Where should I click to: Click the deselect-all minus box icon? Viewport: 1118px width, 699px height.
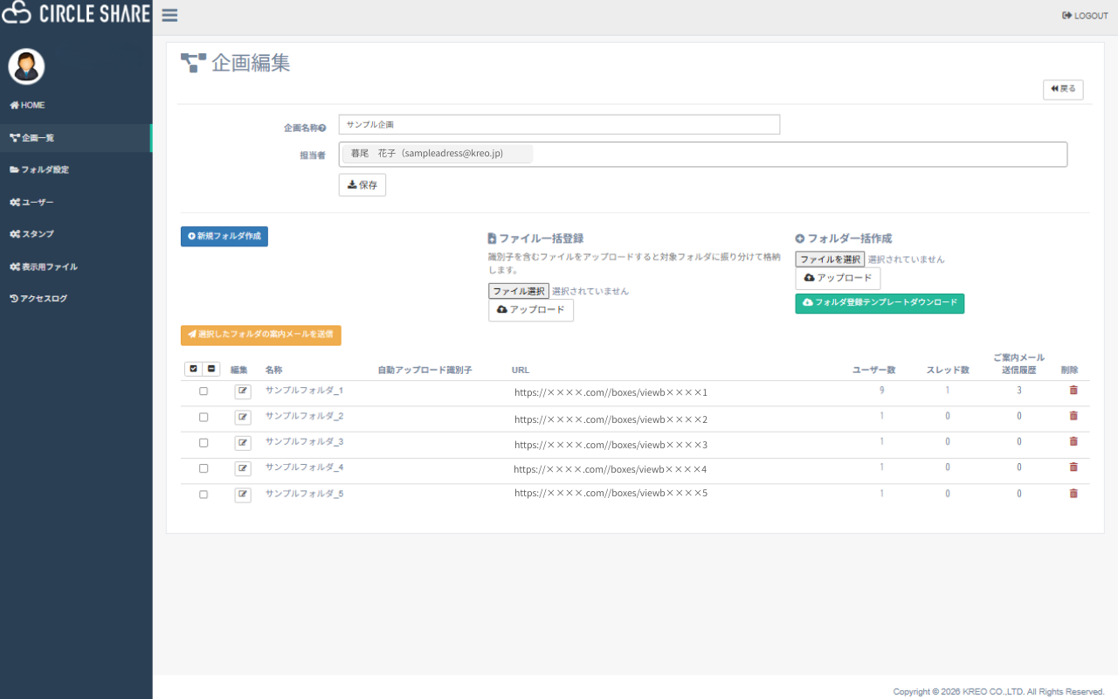[211, 370]
